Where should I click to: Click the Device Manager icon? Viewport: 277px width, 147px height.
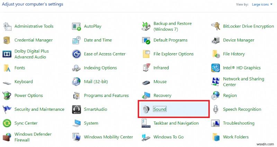click(215, 40)
